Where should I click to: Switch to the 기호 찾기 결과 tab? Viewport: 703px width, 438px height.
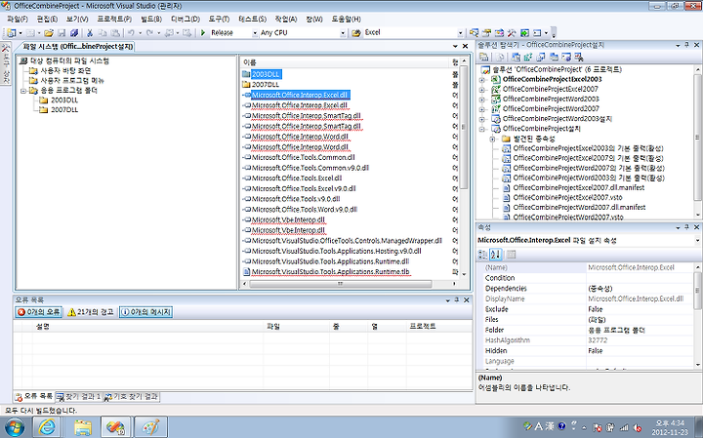[x=131, y=397]
